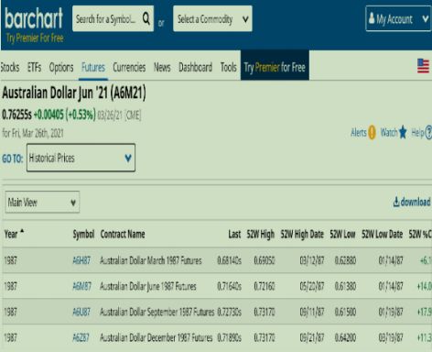Click 52W high date 05/20/87
This screenshot has height=352, width=432.
[x=312, y=286]
